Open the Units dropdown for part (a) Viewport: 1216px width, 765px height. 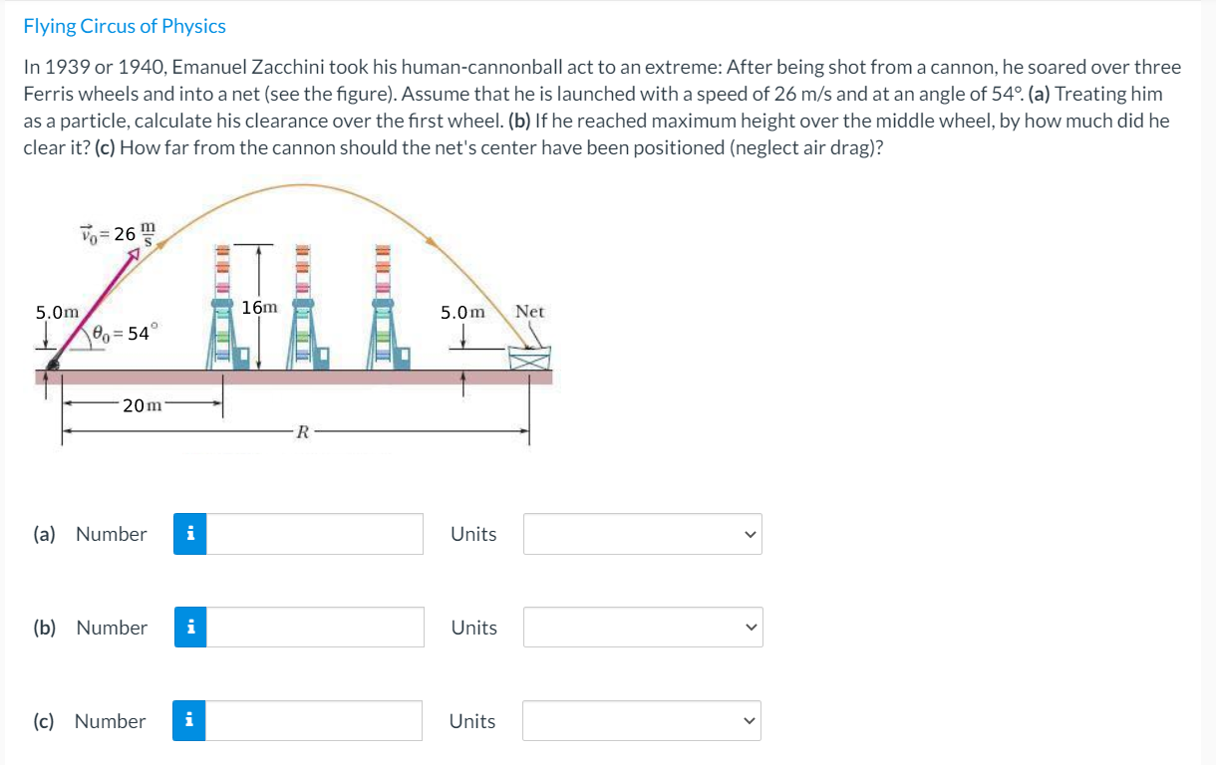pyautogui.click(x=642, y=534)
